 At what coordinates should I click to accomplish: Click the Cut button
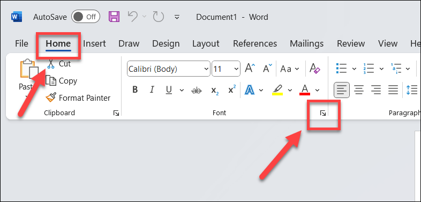tap(59, 64)
